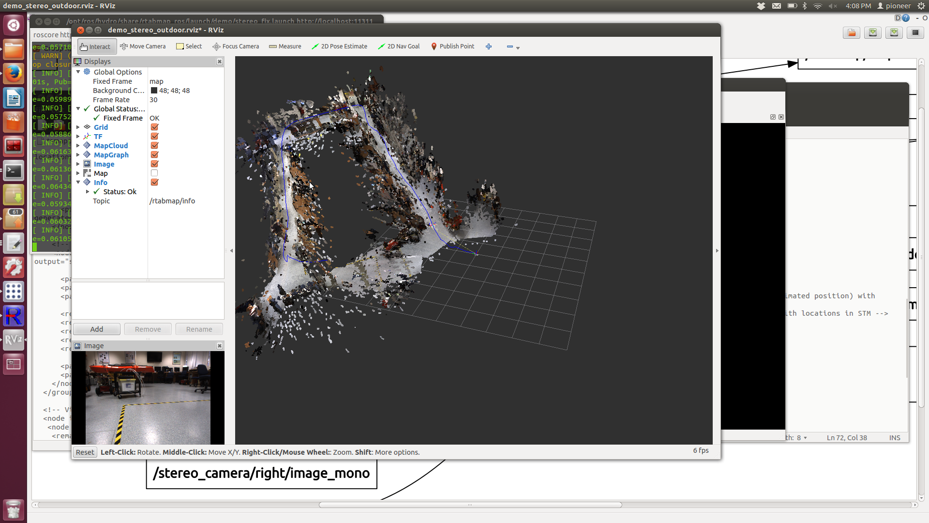Disable the MapCloud display checkbox
929x523 pixels.
(154, 146)
